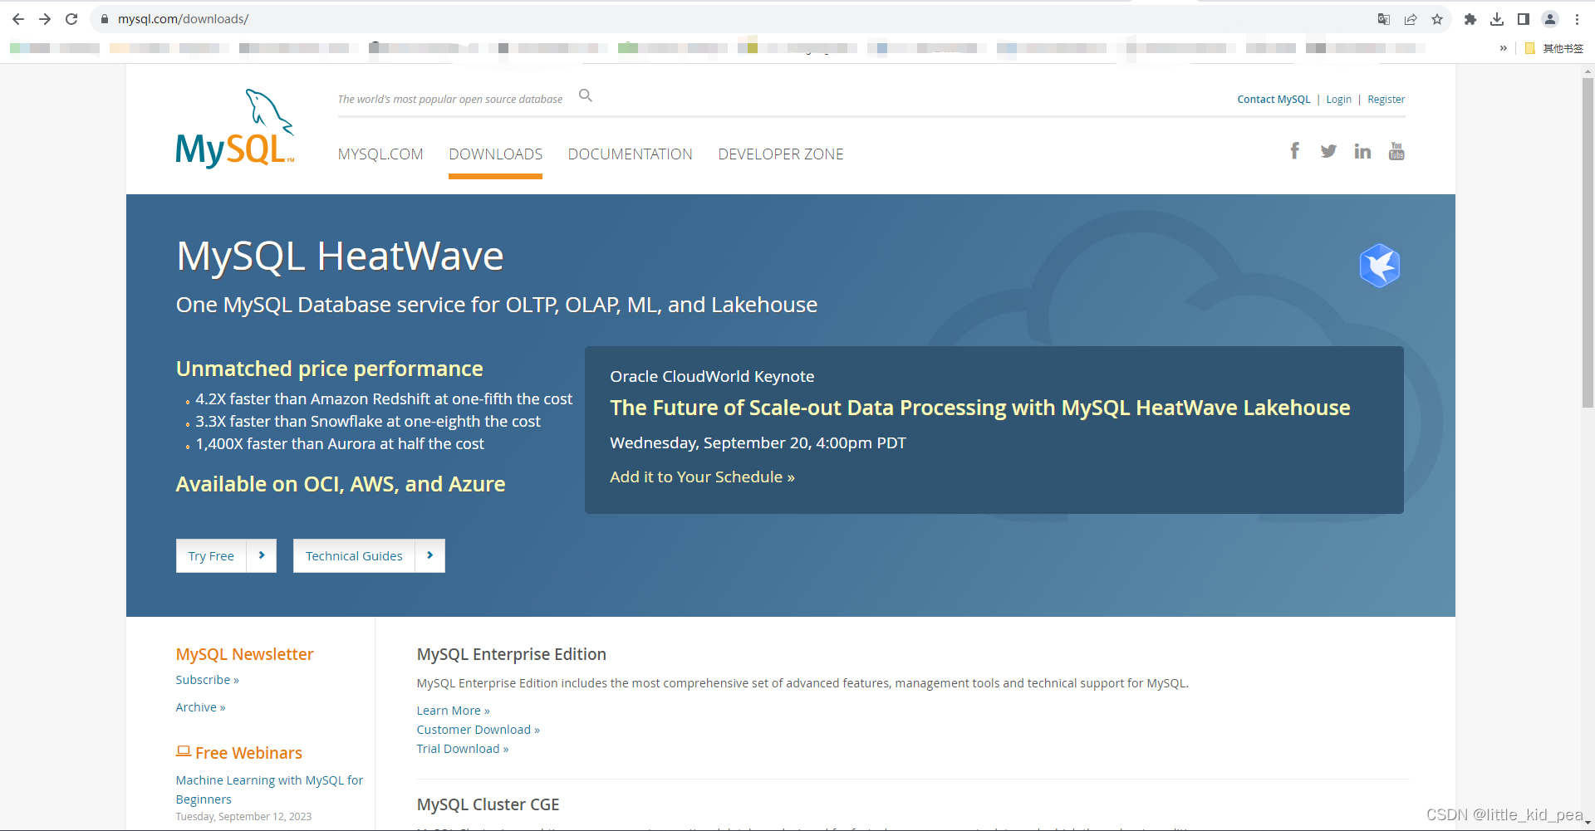Open the browser three-dot menu

[1577, 19]
